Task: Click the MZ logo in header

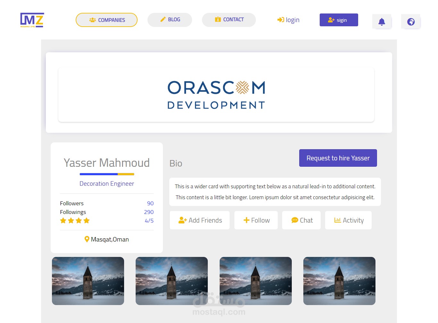Action: pos(32,20)
